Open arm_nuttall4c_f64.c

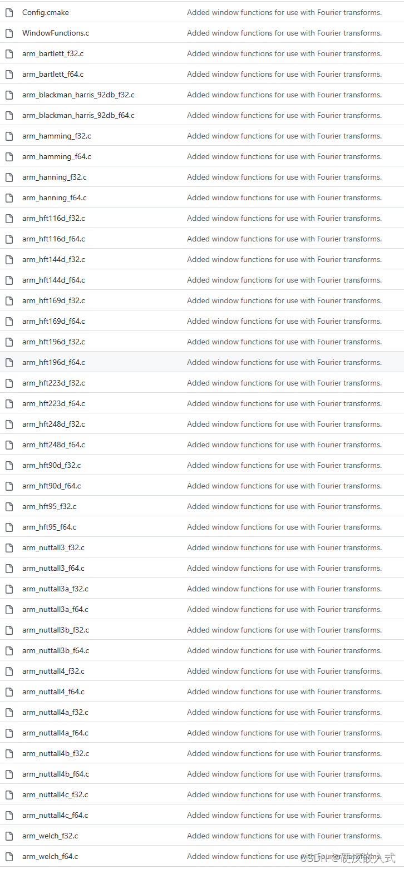[55, 815]
